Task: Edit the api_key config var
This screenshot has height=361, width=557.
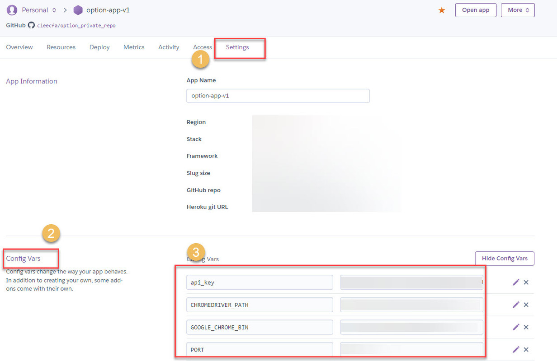Action: [516, 282]
